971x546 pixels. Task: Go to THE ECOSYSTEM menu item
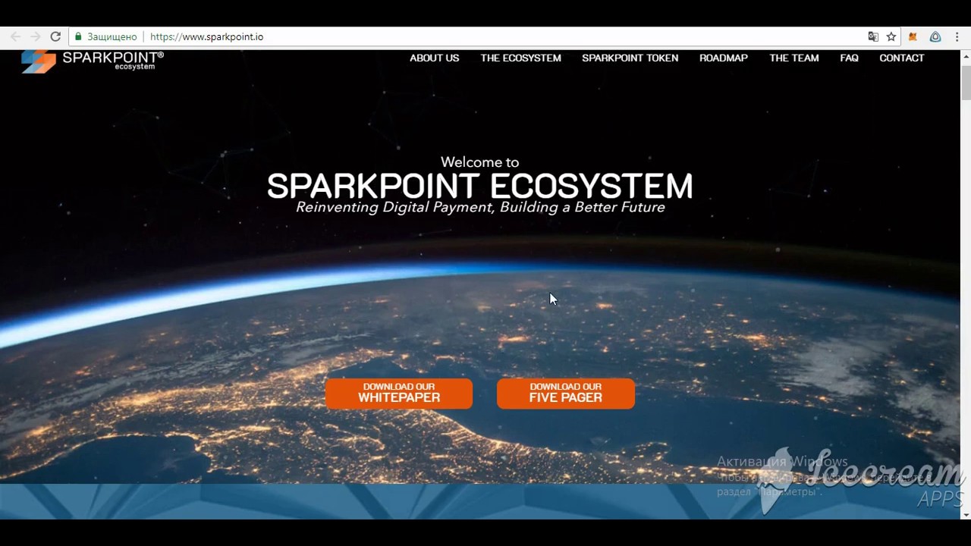click(520, 58)
